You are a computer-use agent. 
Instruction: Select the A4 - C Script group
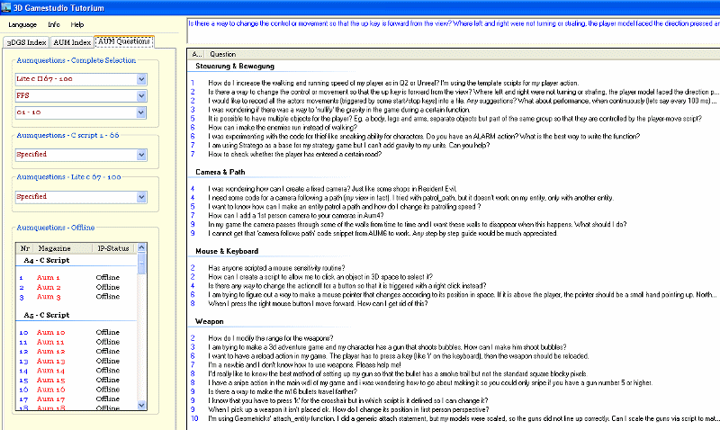[47, 260]
